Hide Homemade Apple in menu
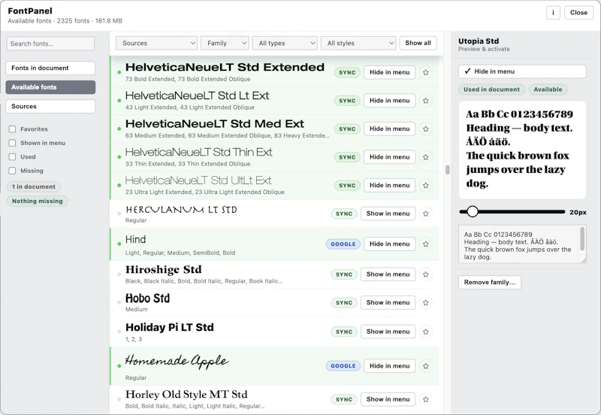Screen dimensions: 601x415 (389, 365)
